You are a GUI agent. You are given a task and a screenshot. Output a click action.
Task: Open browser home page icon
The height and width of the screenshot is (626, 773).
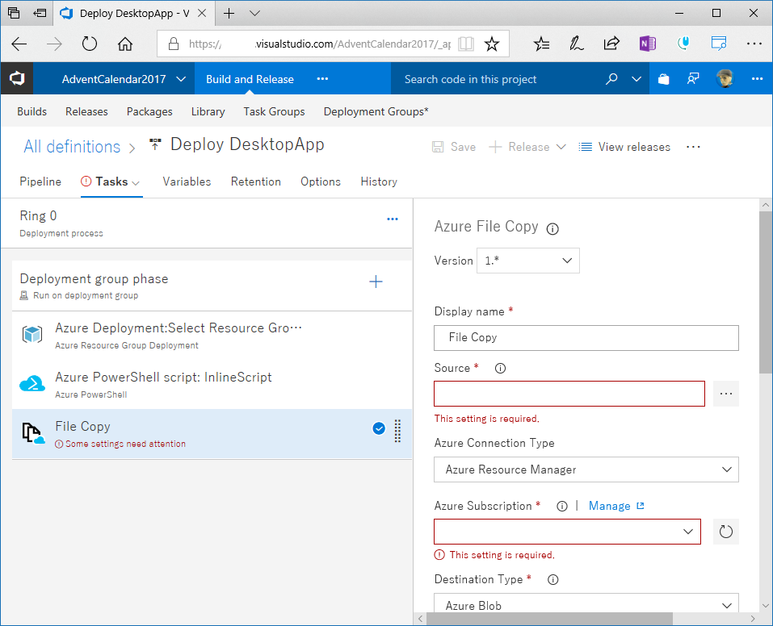[124, 44]
